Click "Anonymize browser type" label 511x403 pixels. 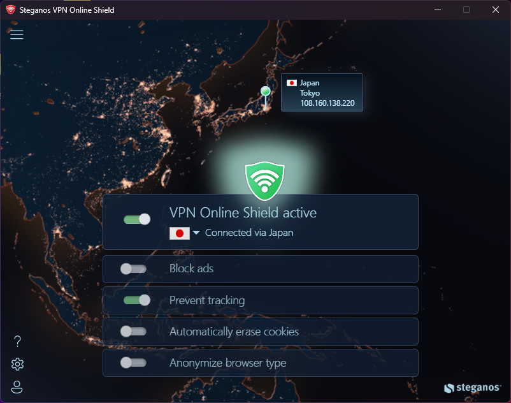click(x=228, y=363)
